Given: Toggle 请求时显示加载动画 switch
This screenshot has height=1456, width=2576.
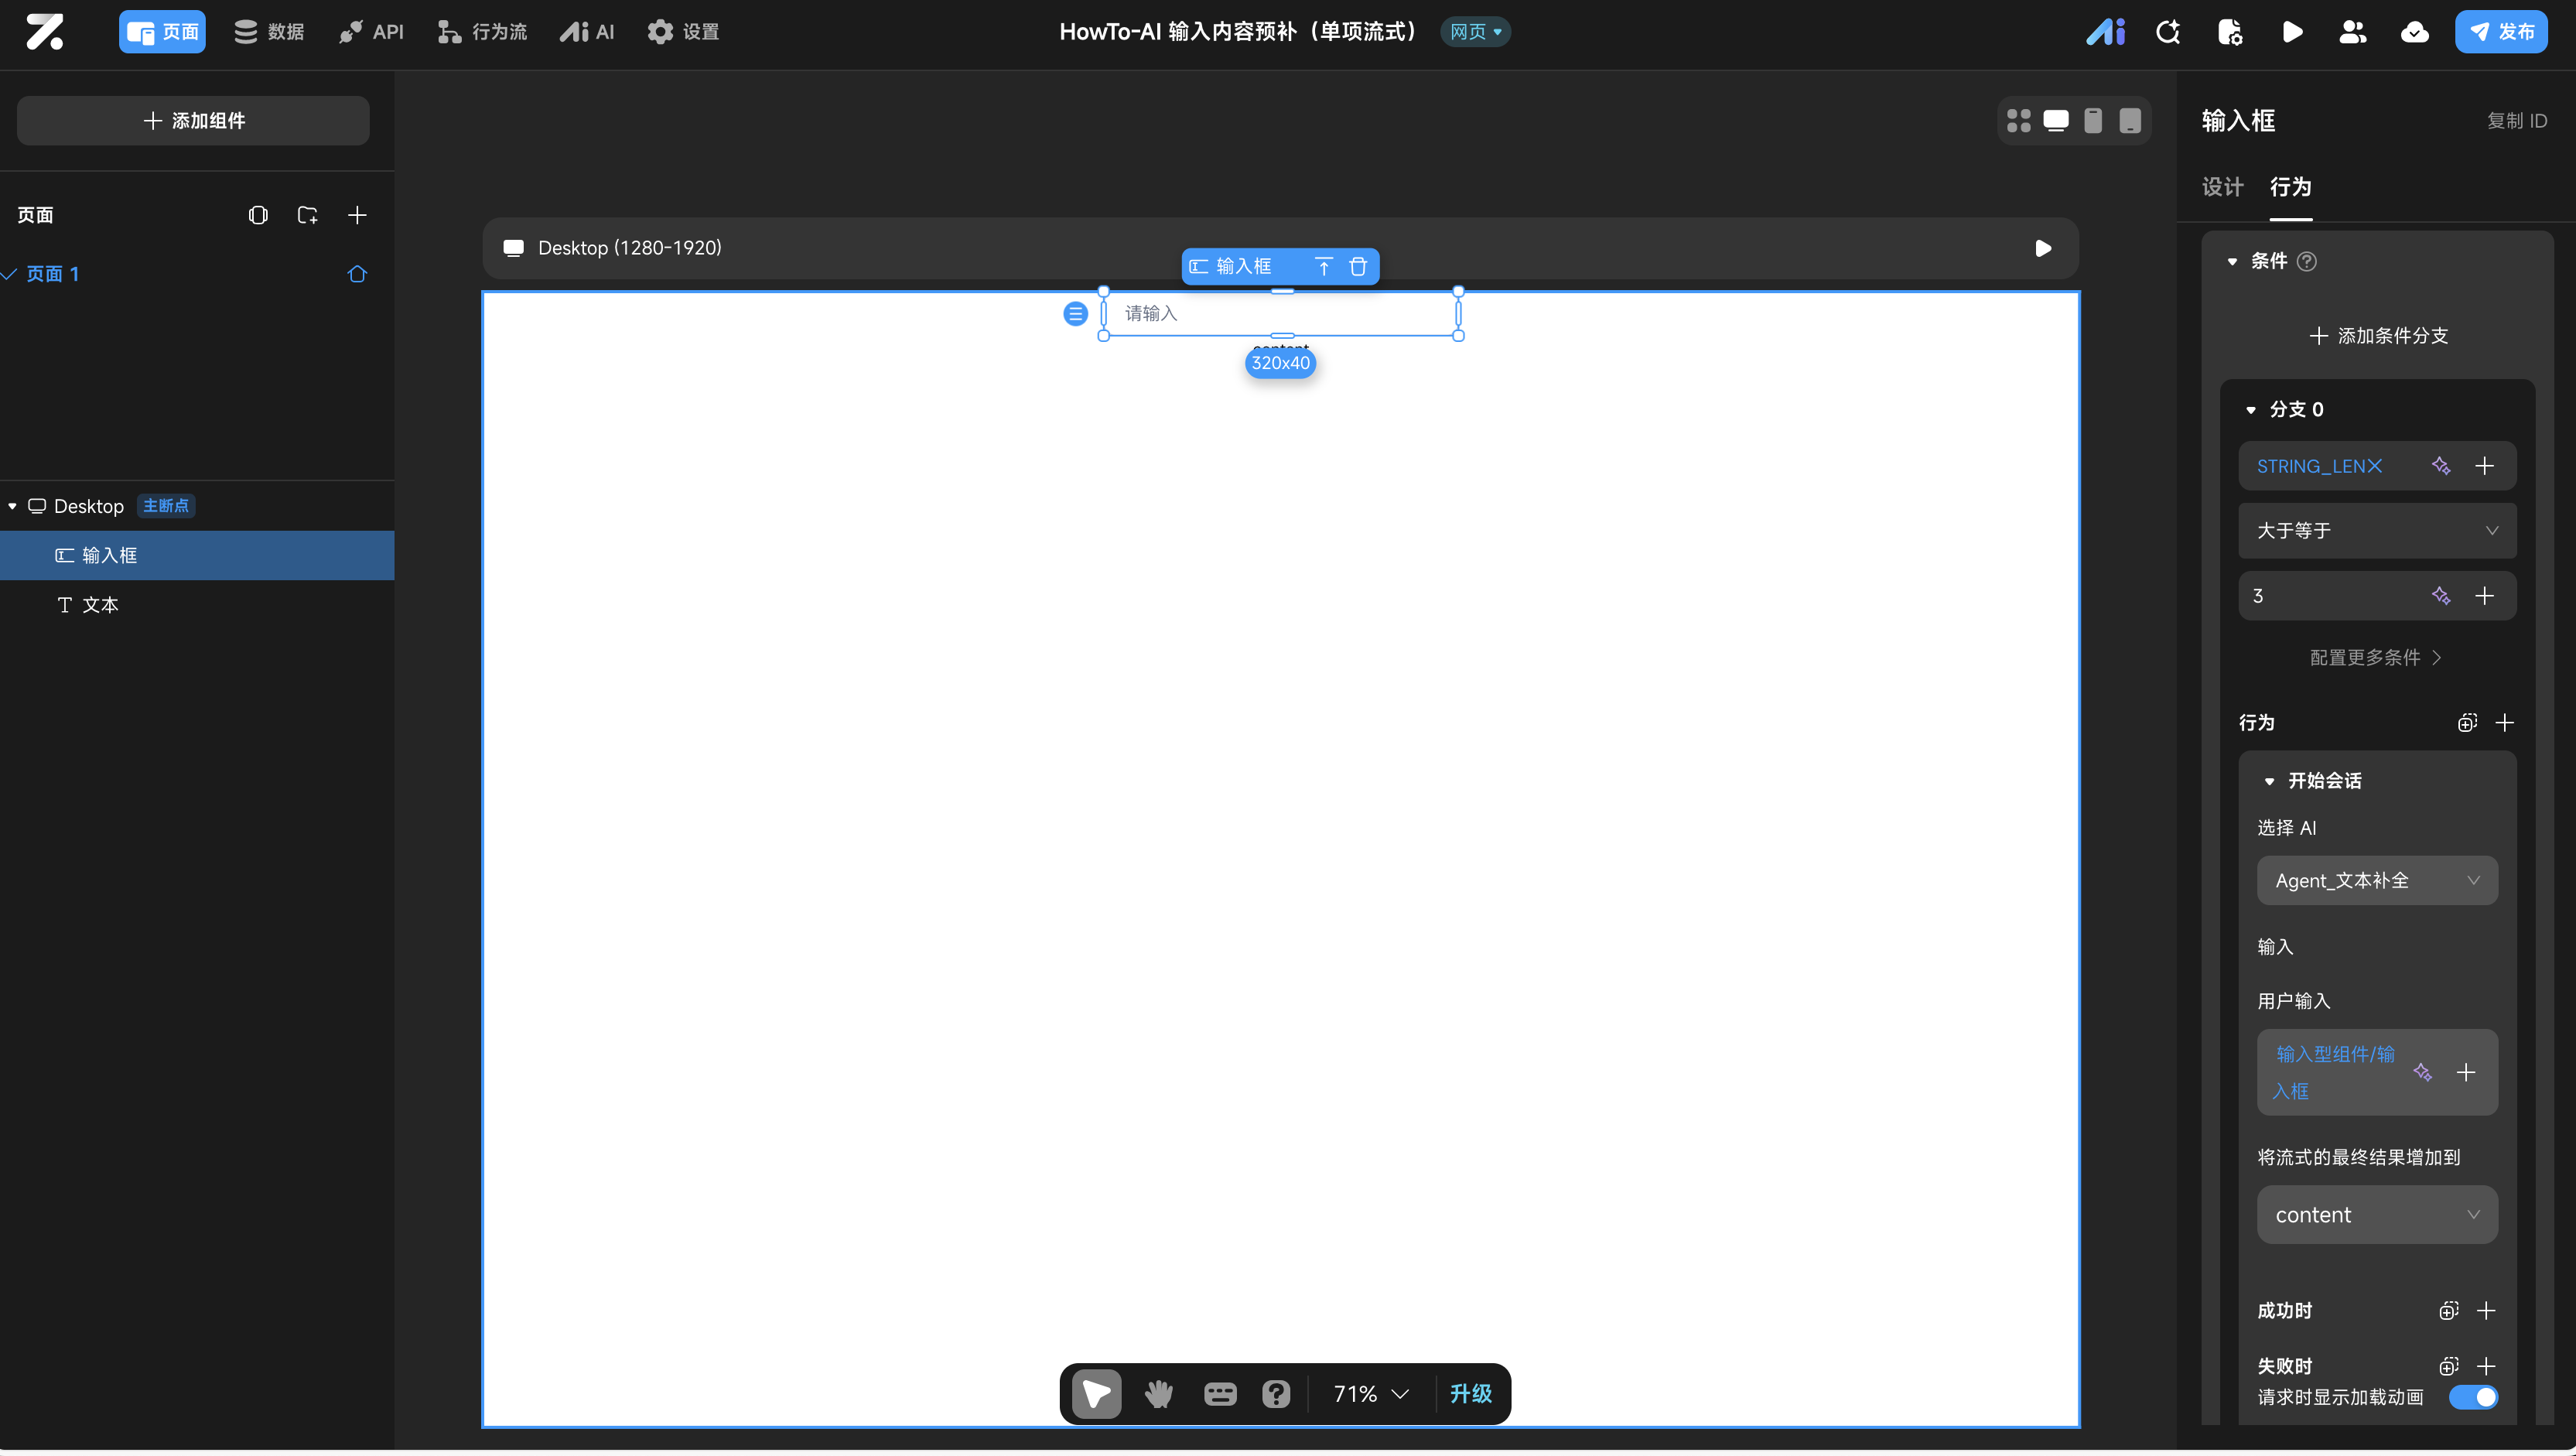Looking at the screenshot, I should pos(2472,1397).
